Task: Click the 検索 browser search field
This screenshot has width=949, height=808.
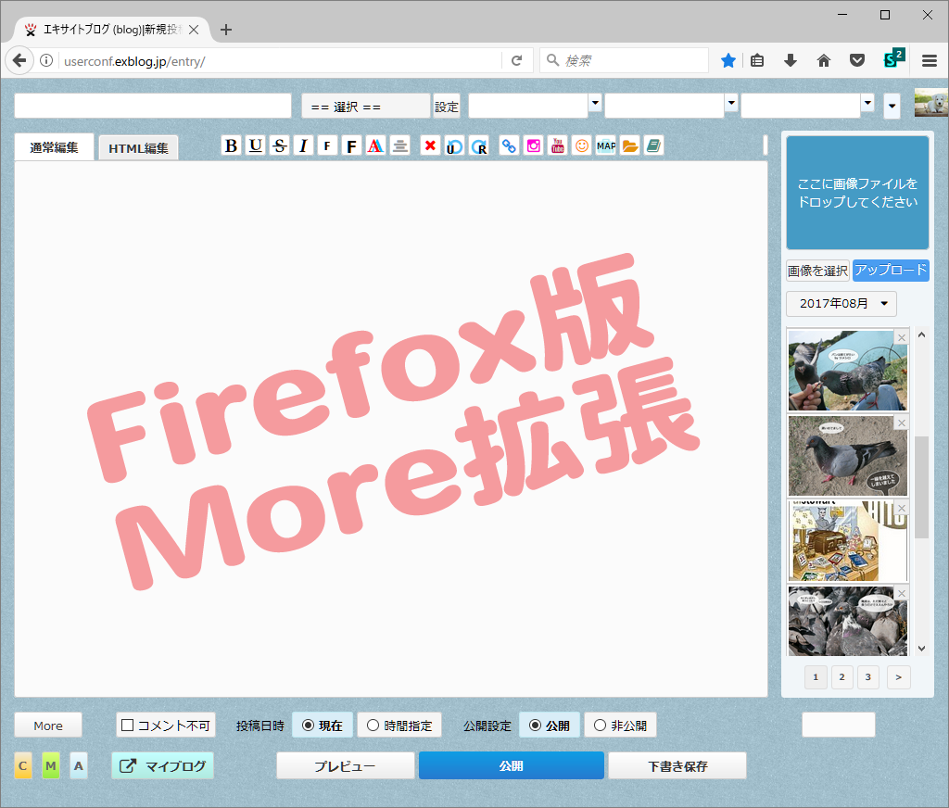Action: click(624, 60)
